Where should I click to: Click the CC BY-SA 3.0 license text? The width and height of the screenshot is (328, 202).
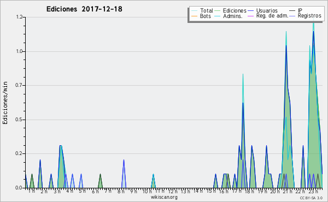[x=311, y=198]
